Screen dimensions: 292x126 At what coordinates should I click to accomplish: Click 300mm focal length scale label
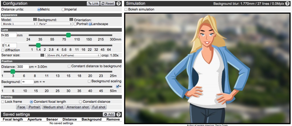click(115, 39)
